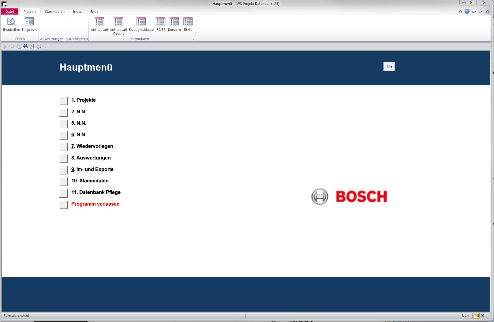Switch to the Index ribbon tab

(77, 12)
